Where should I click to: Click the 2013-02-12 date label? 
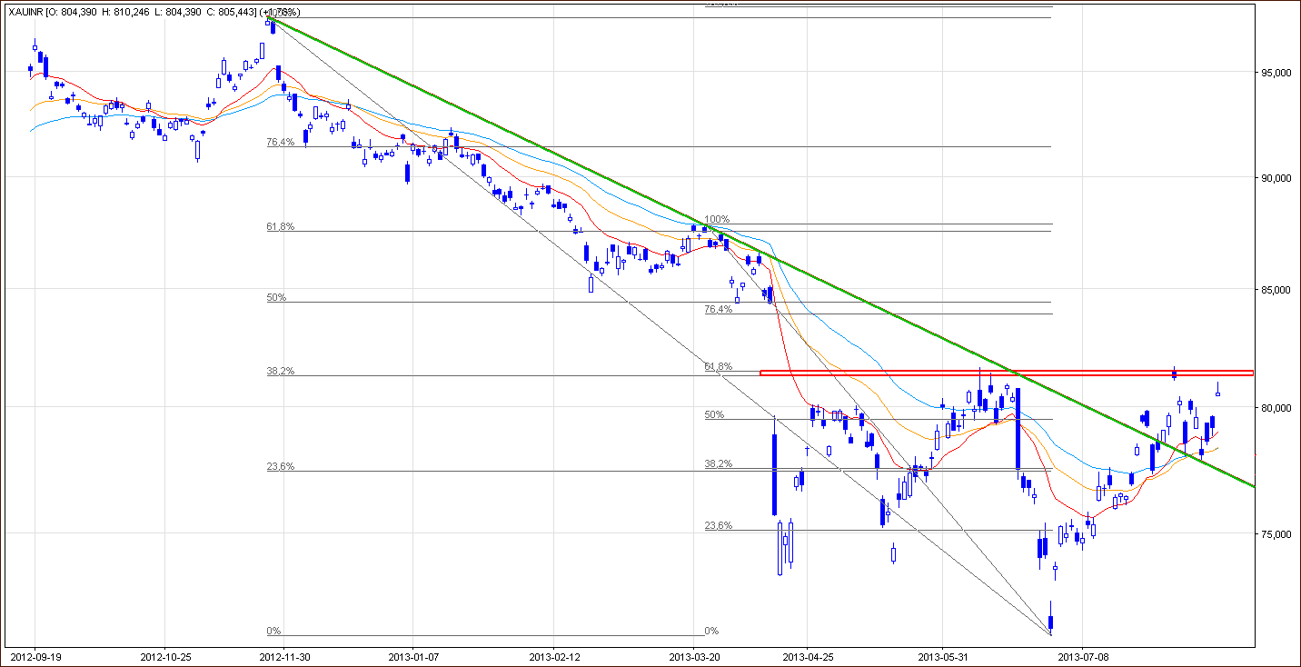pos(553,655)
